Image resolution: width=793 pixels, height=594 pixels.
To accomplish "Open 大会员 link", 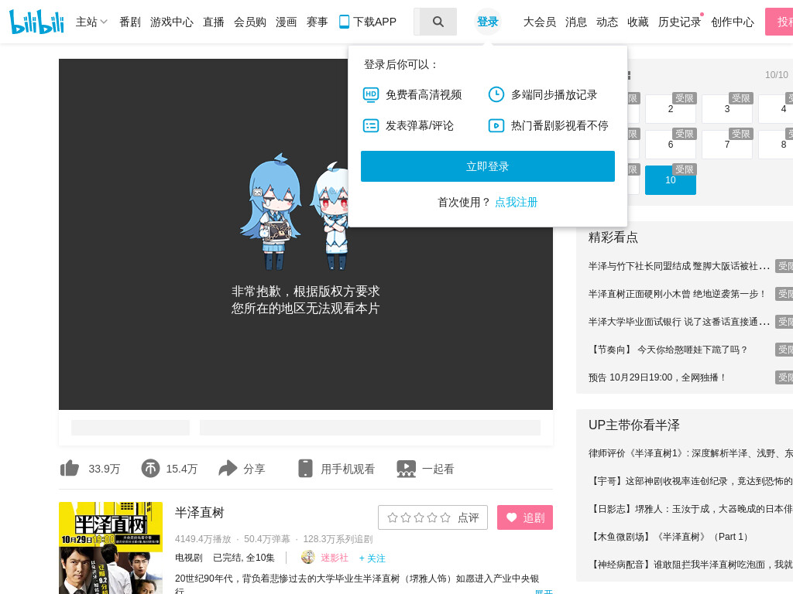I will tap(540, 22).
